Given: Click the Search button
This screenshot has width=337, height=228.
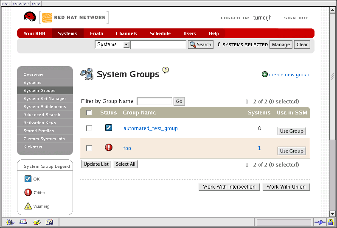Looking at the screenshot, I should coord(201,44).
